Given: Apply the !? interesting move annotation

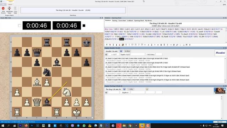Looking at the screenshot, I should coord(132,45).
